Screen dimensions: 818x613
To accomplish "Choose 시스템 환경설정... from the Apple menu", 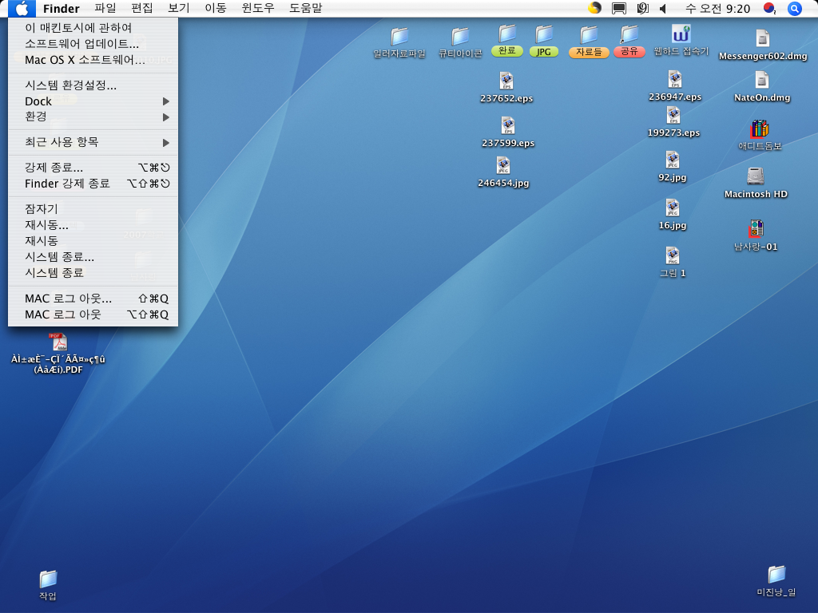I will point(71,85).
